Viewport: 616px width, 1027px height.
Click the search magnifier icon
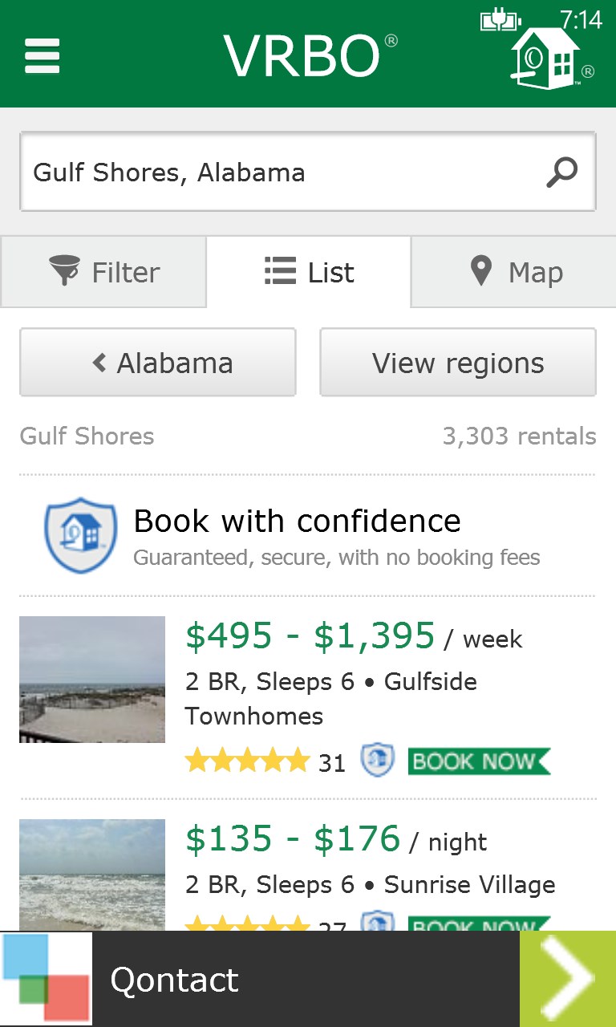pos(561,172)
